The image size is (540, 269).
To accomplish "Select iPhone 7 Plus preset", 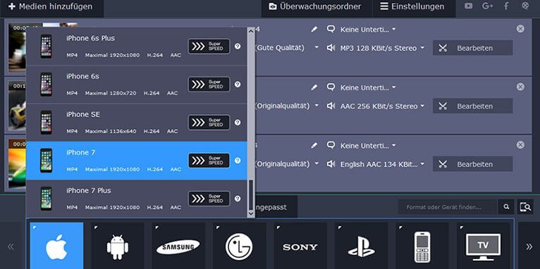I will 136,199.
